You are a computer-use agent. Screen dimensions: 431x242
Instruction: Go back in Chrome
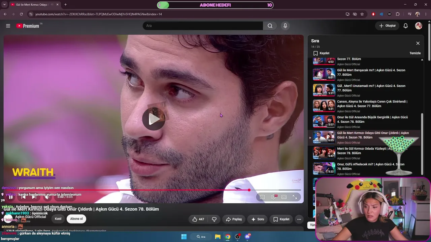point(5,14)
